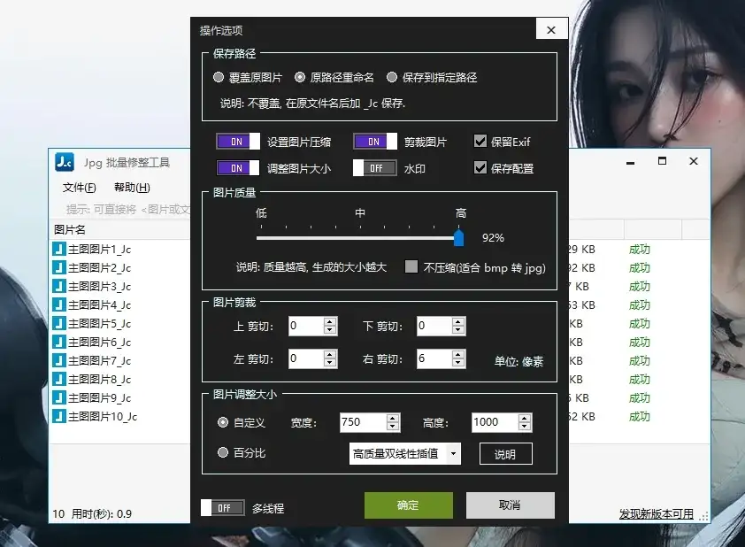Enable the 不压缩 checkbox
This screenshot has width=745, height=547.
click(411, 267)
